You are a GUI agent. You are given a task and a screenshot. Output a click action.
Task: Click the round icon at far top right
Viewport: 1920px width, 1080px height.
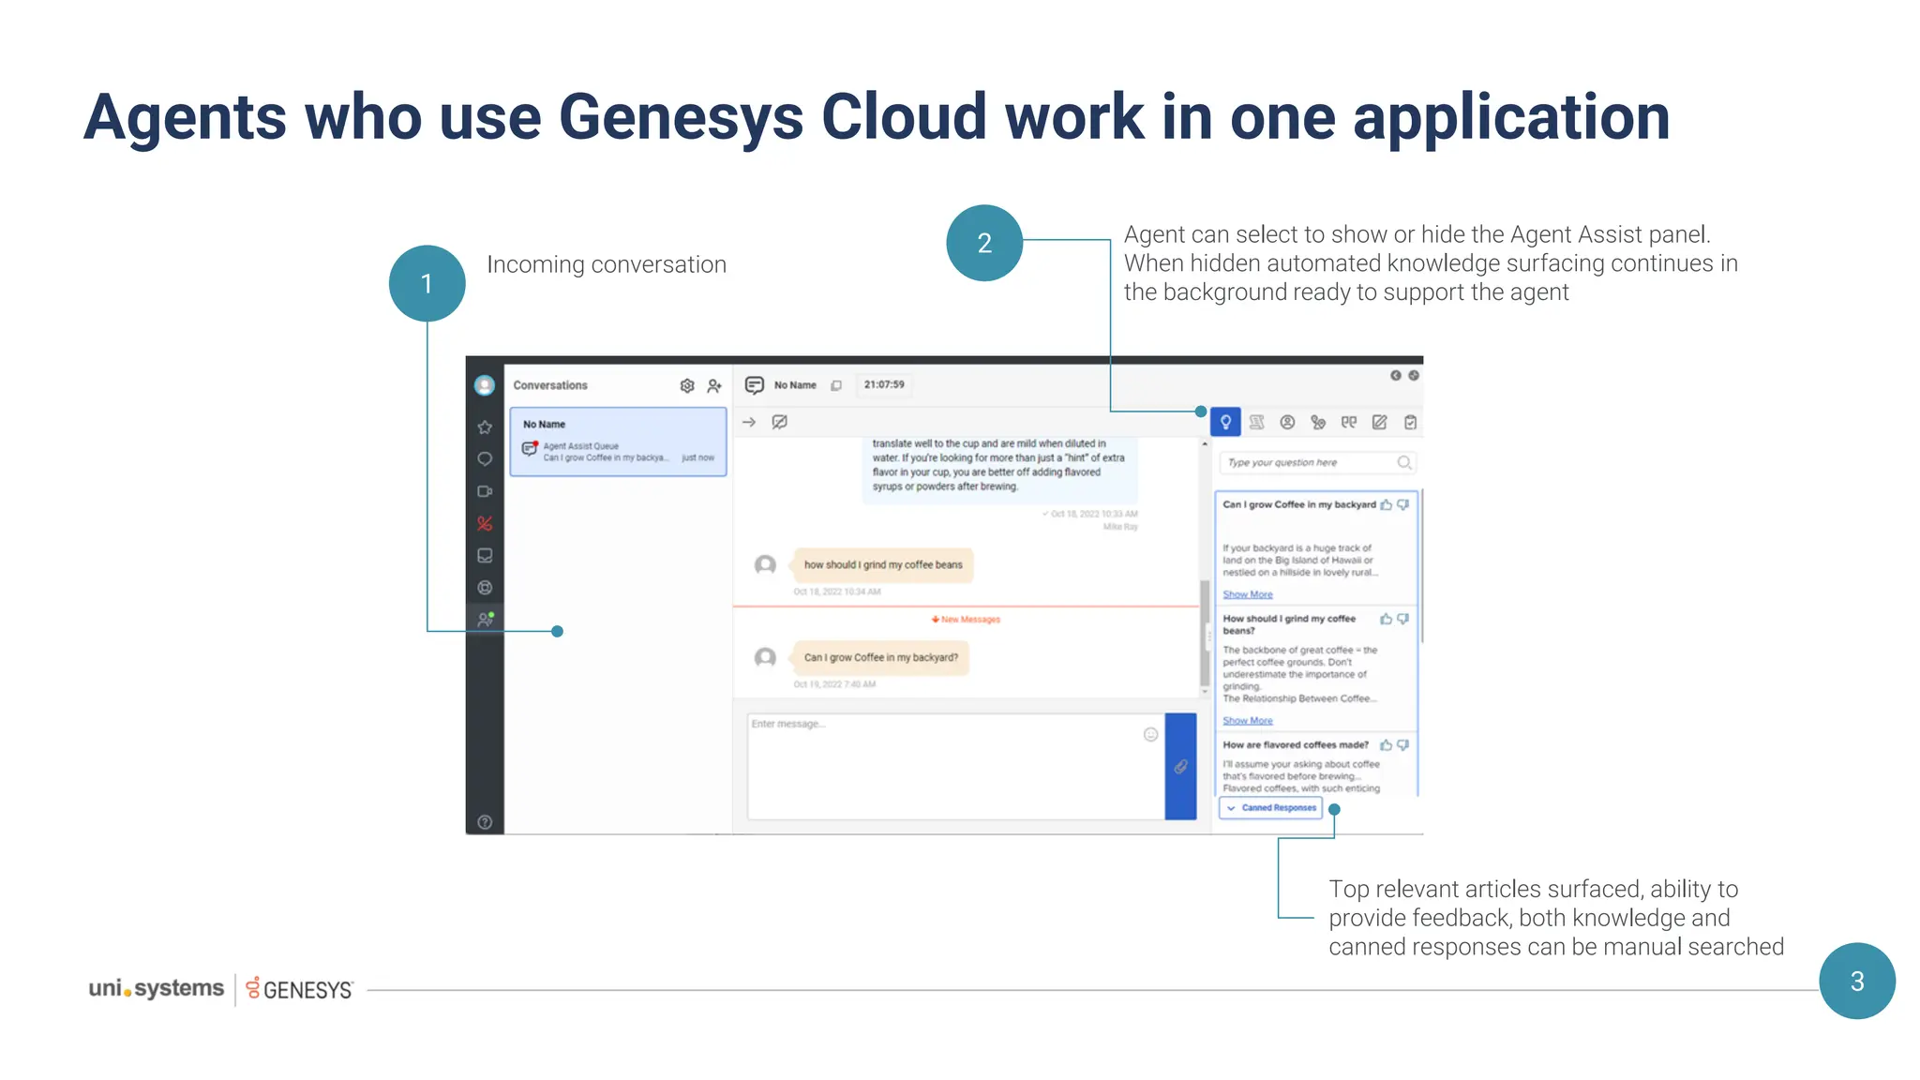click(x=1414, y=375)
